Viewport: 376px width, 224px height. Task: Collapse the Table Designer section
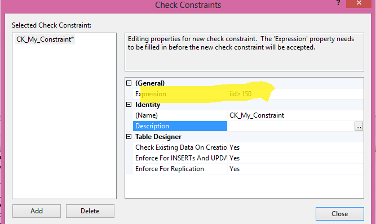point(129,137)
